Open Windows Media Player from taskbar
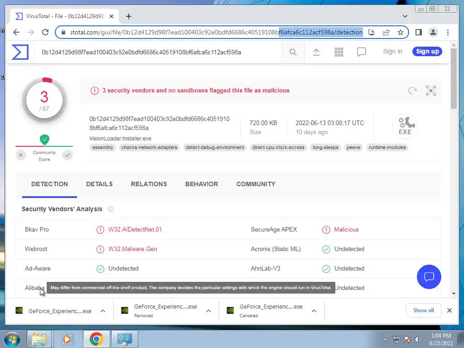Viewport: 464px width, 348px height. (67, 339)
